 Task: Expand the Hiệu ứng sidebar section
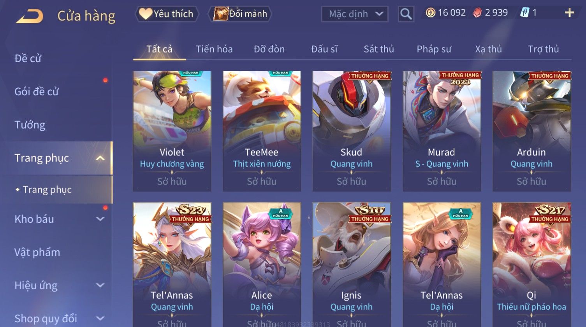click(100, 285)
